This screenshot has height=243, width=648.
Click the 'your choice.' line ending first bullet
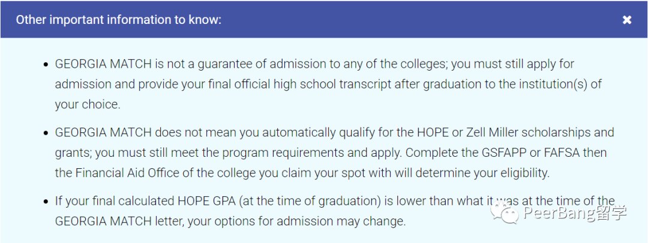pos(88,105)
